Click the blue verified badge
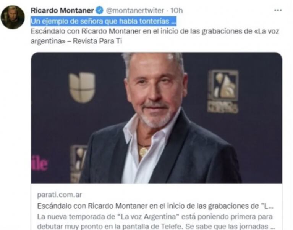This screenshot has height=230, width=293. (x=99, y=10)
